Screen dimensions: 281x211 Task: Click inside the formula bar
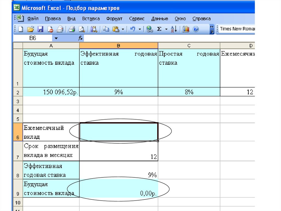(169, 38)
